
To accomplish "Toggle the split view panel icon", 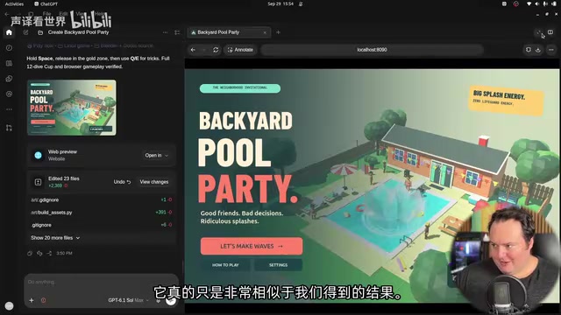I will pyautogui.click(x=550, y=32).
